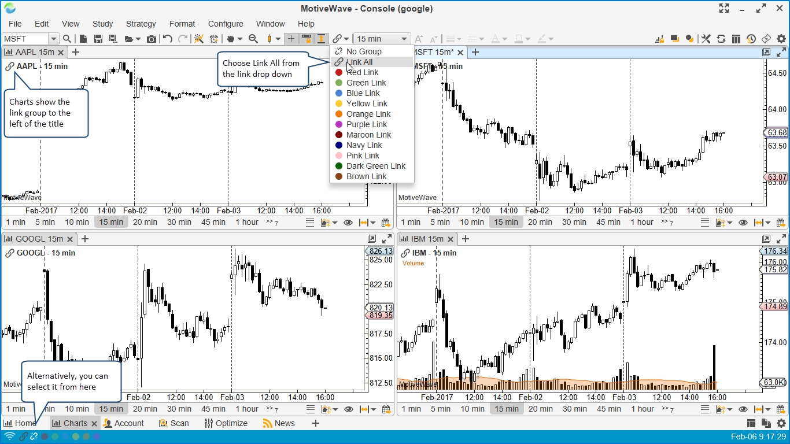Toggle the auto-fit vertical scale button
The image size is (790, 444).
pos(322,39)
